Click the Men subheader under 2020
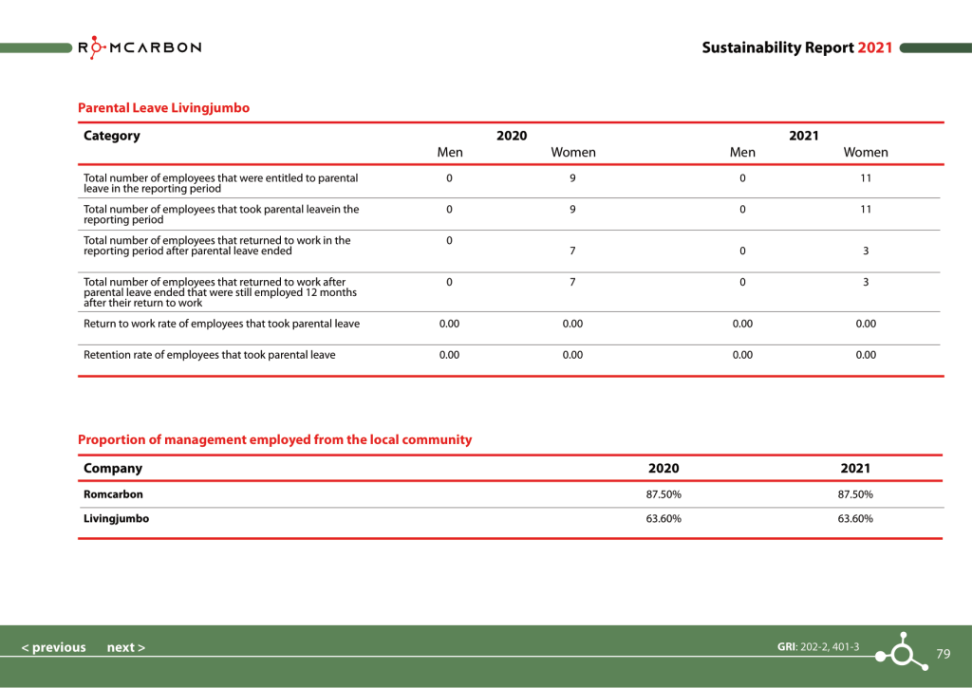The image size is (972, 688). [x=449, y=152]
